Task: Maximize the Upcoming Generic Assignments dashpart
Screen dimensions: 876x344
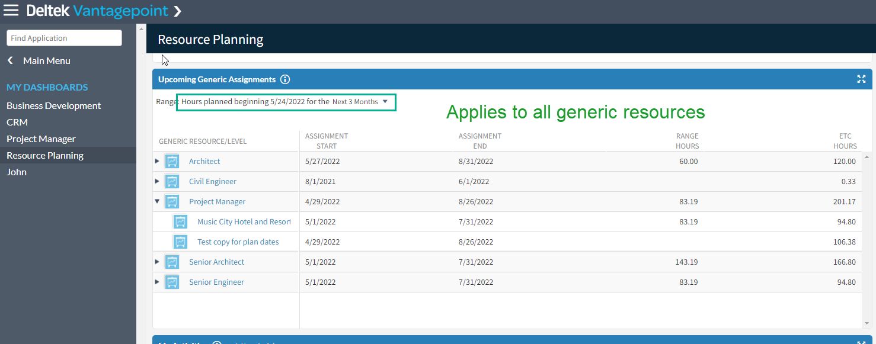Action: pos(861,79)
